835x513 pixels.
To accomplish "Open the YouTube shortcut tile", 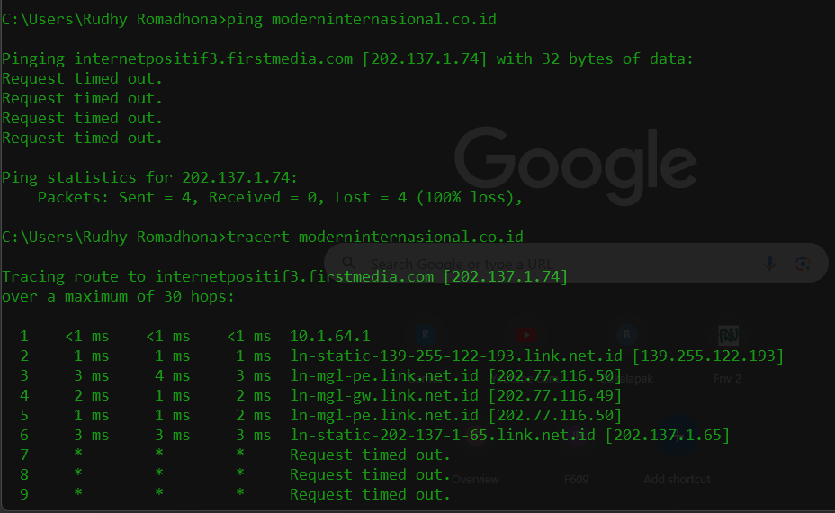I will point(526,335).
